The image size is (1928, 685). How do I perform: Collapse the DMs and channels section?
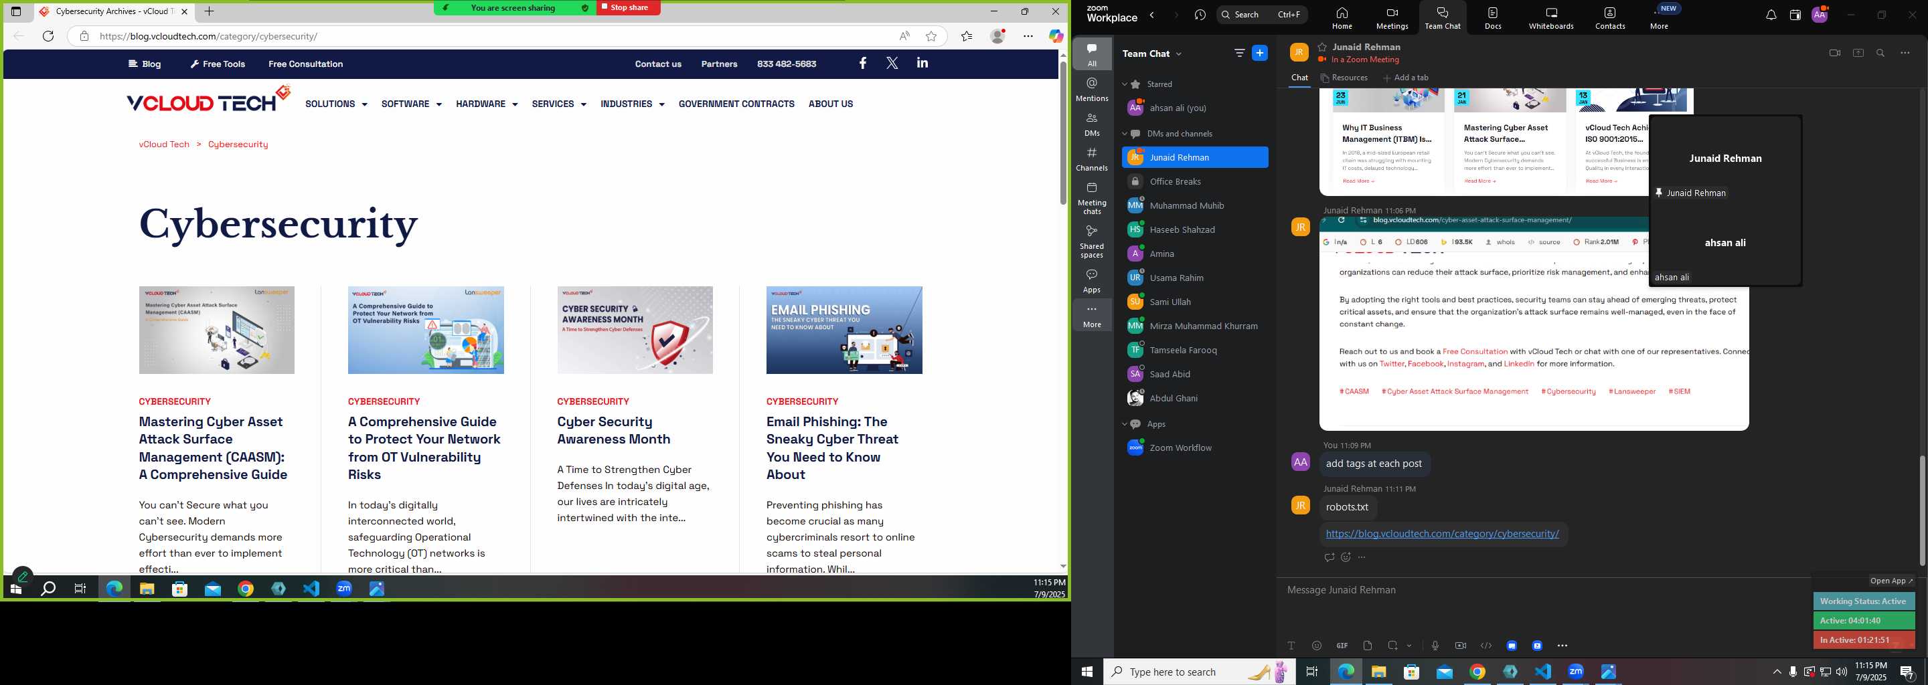1124,134
